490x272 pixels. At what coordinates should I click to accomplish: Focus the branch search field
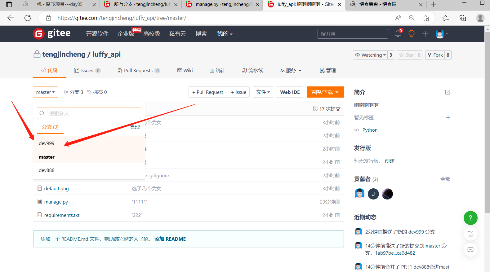[89, 113]
